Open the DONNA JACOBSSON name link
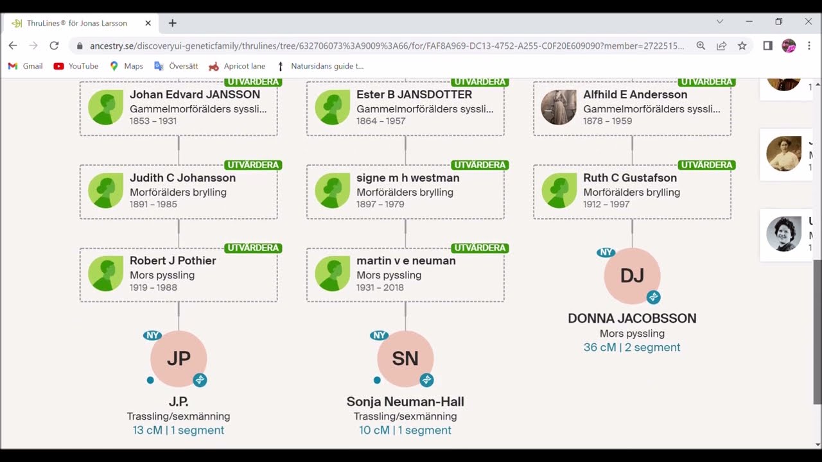 [632, 318]
